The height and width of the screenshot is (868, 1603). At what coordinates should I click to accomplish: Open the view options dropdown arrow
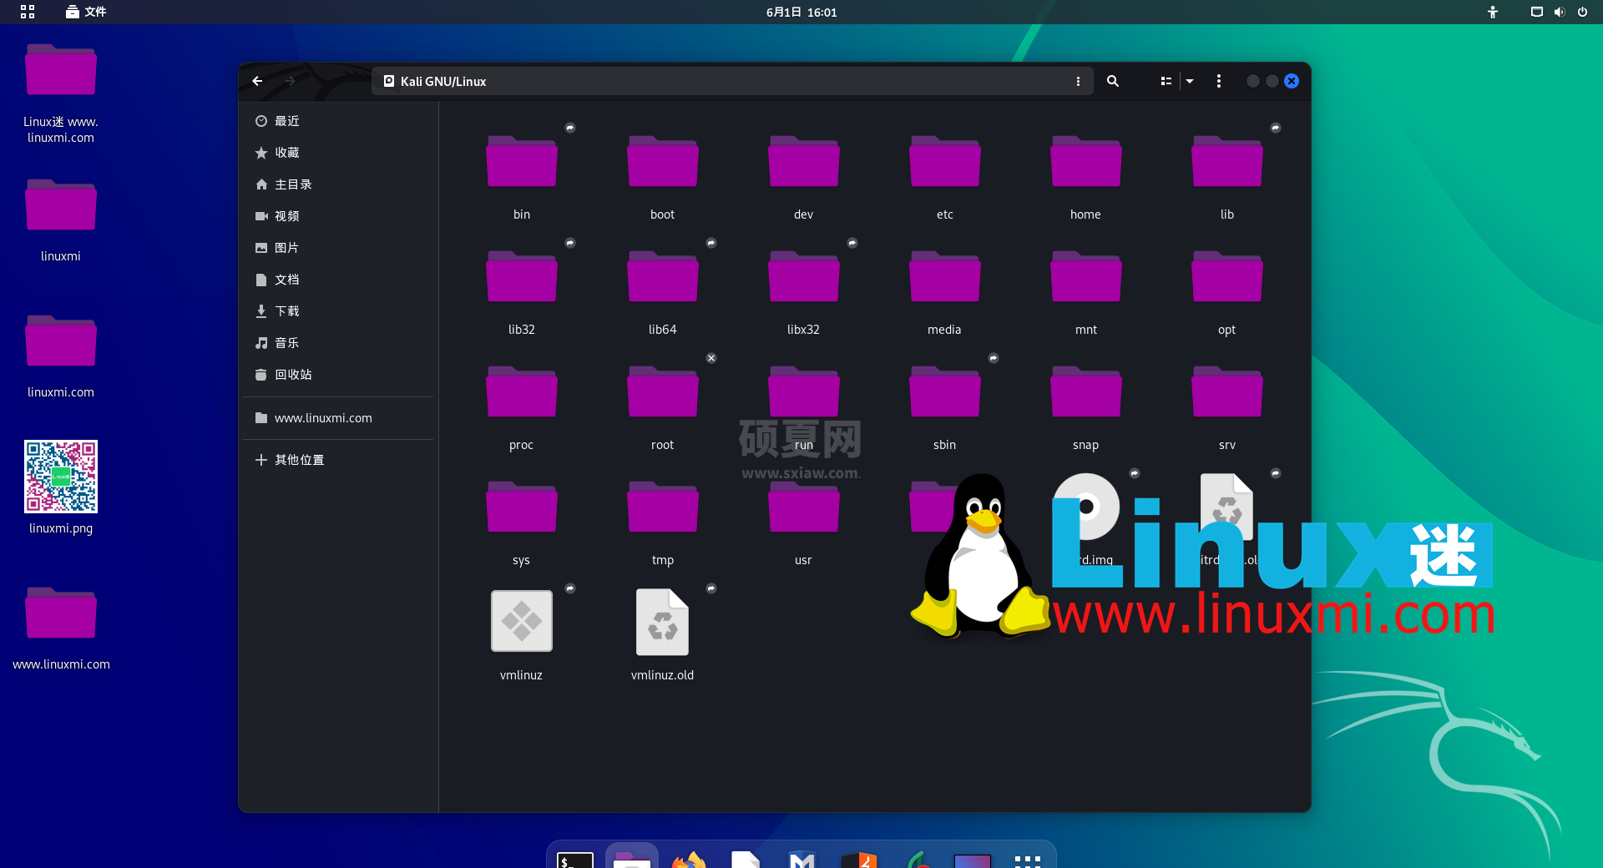[1190, 81]
